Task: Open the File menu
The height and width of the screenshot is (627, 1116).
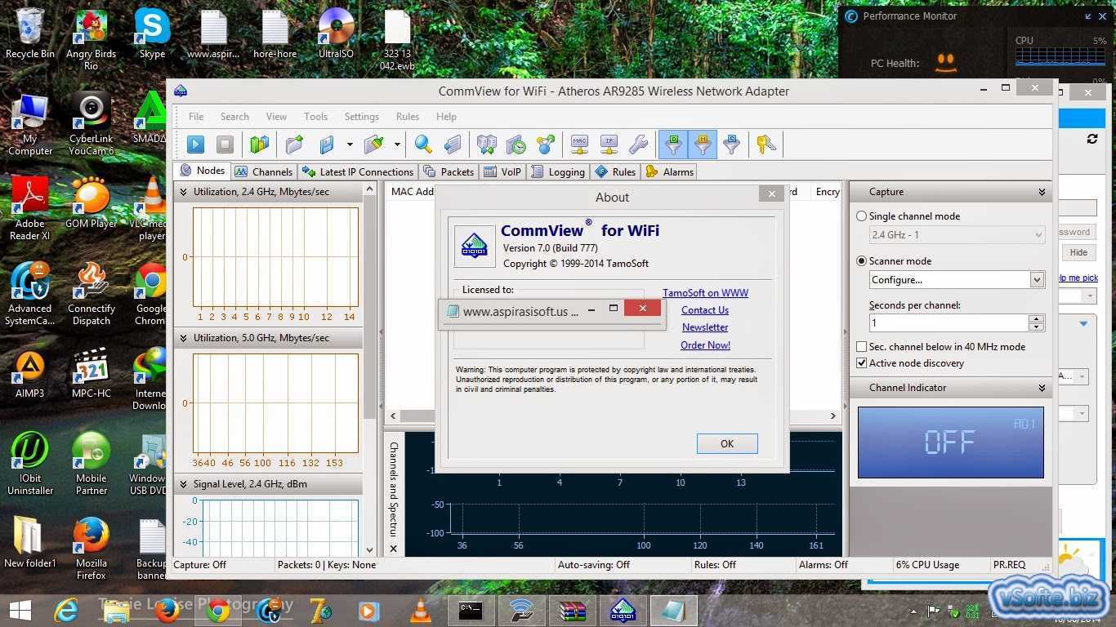Action: (196, 117)
